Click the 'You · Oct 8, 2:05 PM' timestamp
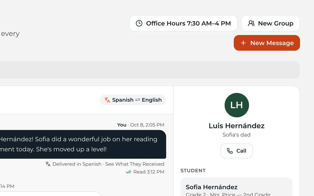This screenshot has height=196, width=314. pos(141,125)
